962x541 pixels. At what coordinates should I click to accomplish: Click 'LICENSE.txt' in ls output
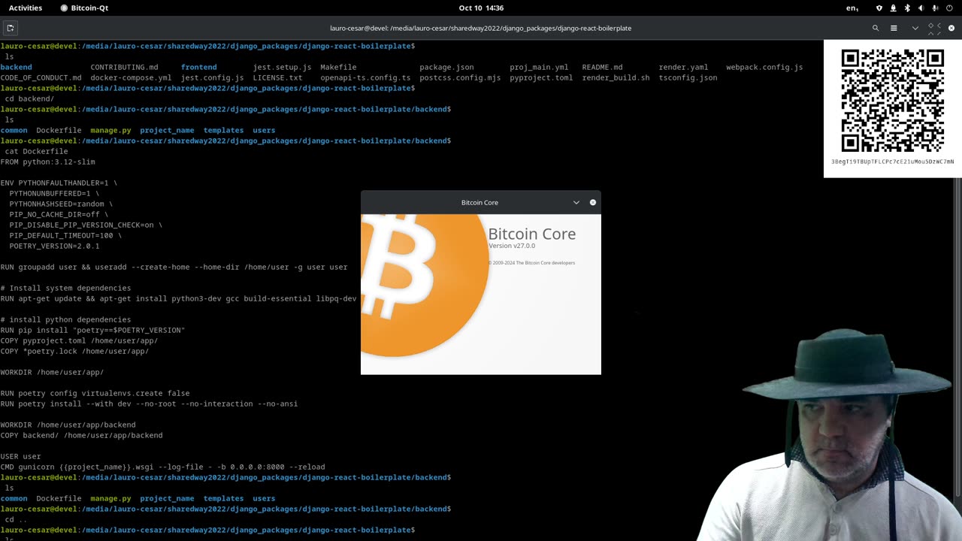click(x=277, y=77)
